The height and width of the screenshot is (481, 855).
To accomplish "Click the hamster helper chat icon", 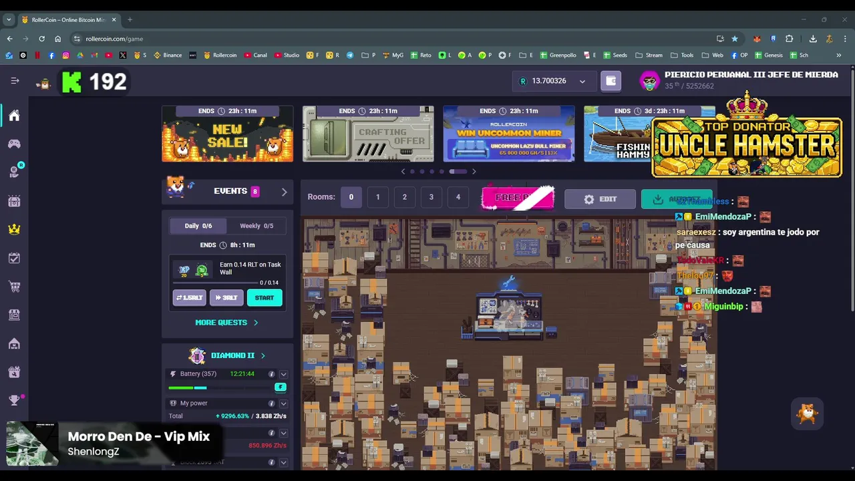I will [807, 414].
